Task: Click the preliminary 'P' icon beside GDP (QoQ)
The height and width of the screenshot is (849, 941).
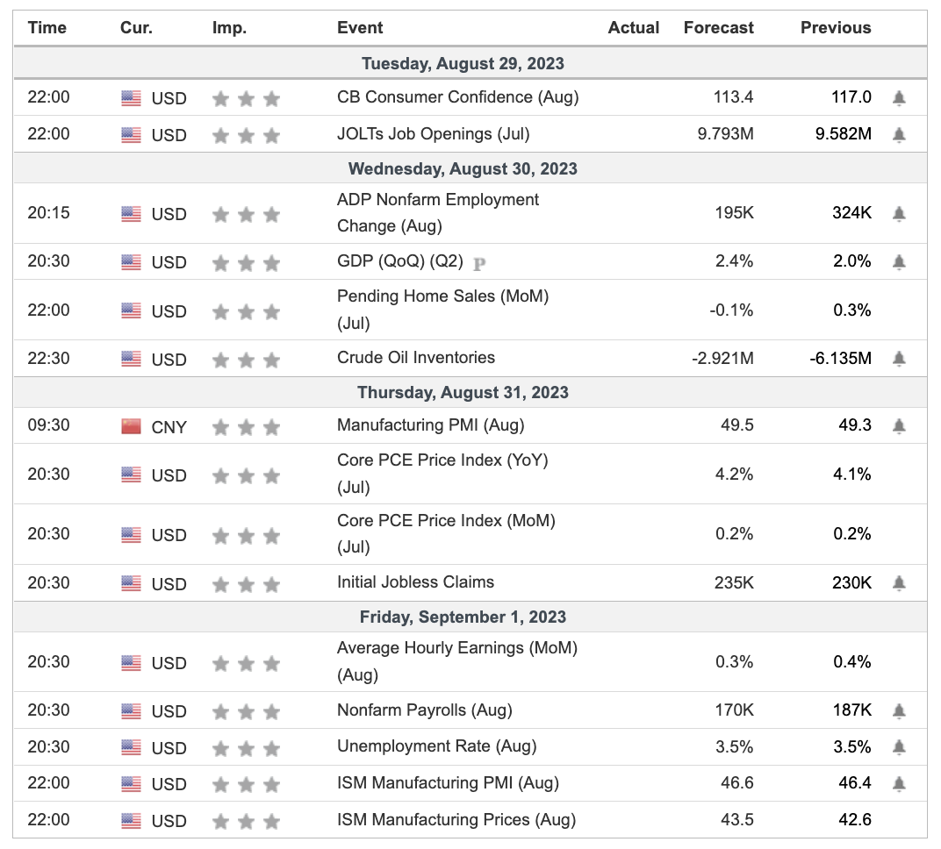Action: [479, 262]
